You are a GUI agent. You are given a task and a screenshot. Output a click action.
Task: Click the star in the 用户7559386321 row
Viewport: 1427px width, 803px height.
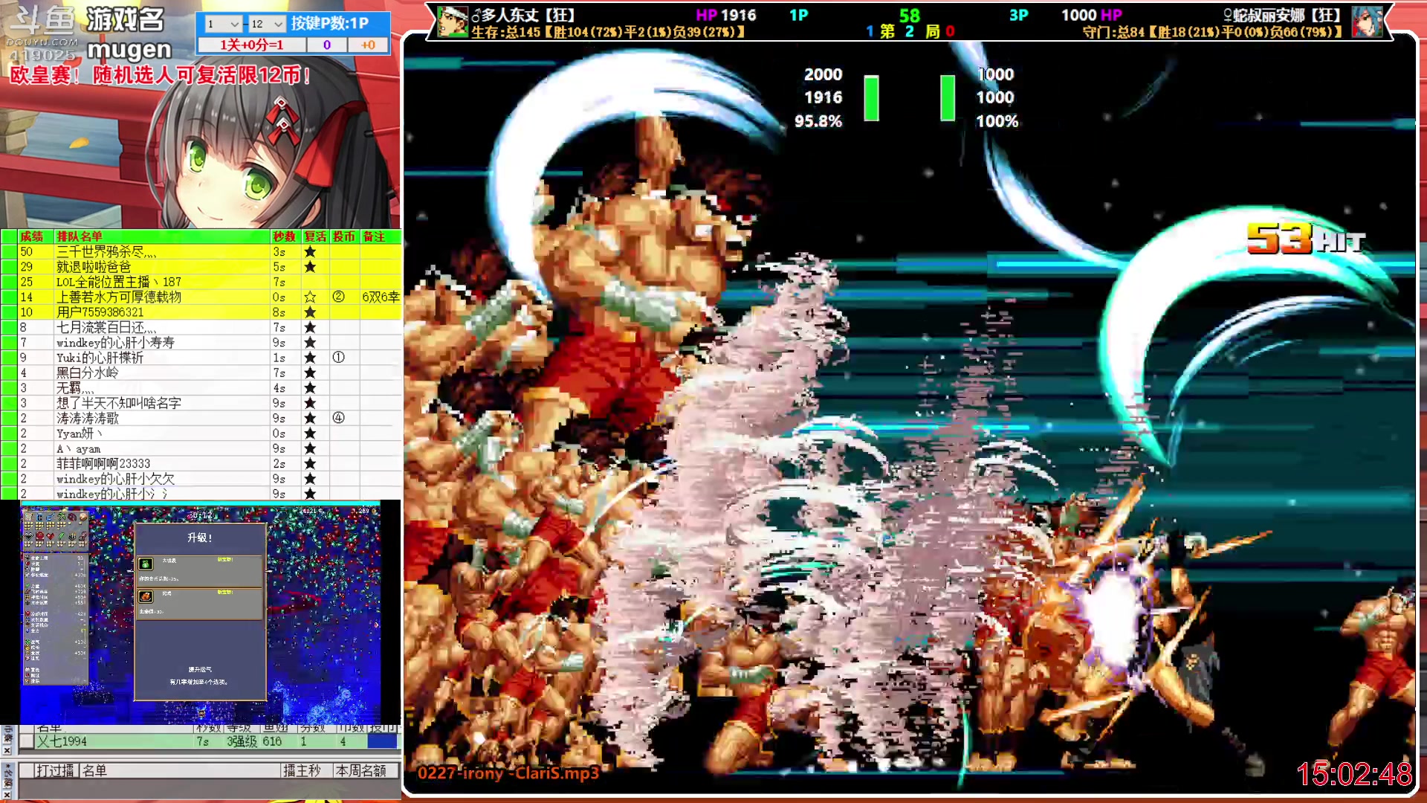tap(310, 312)
